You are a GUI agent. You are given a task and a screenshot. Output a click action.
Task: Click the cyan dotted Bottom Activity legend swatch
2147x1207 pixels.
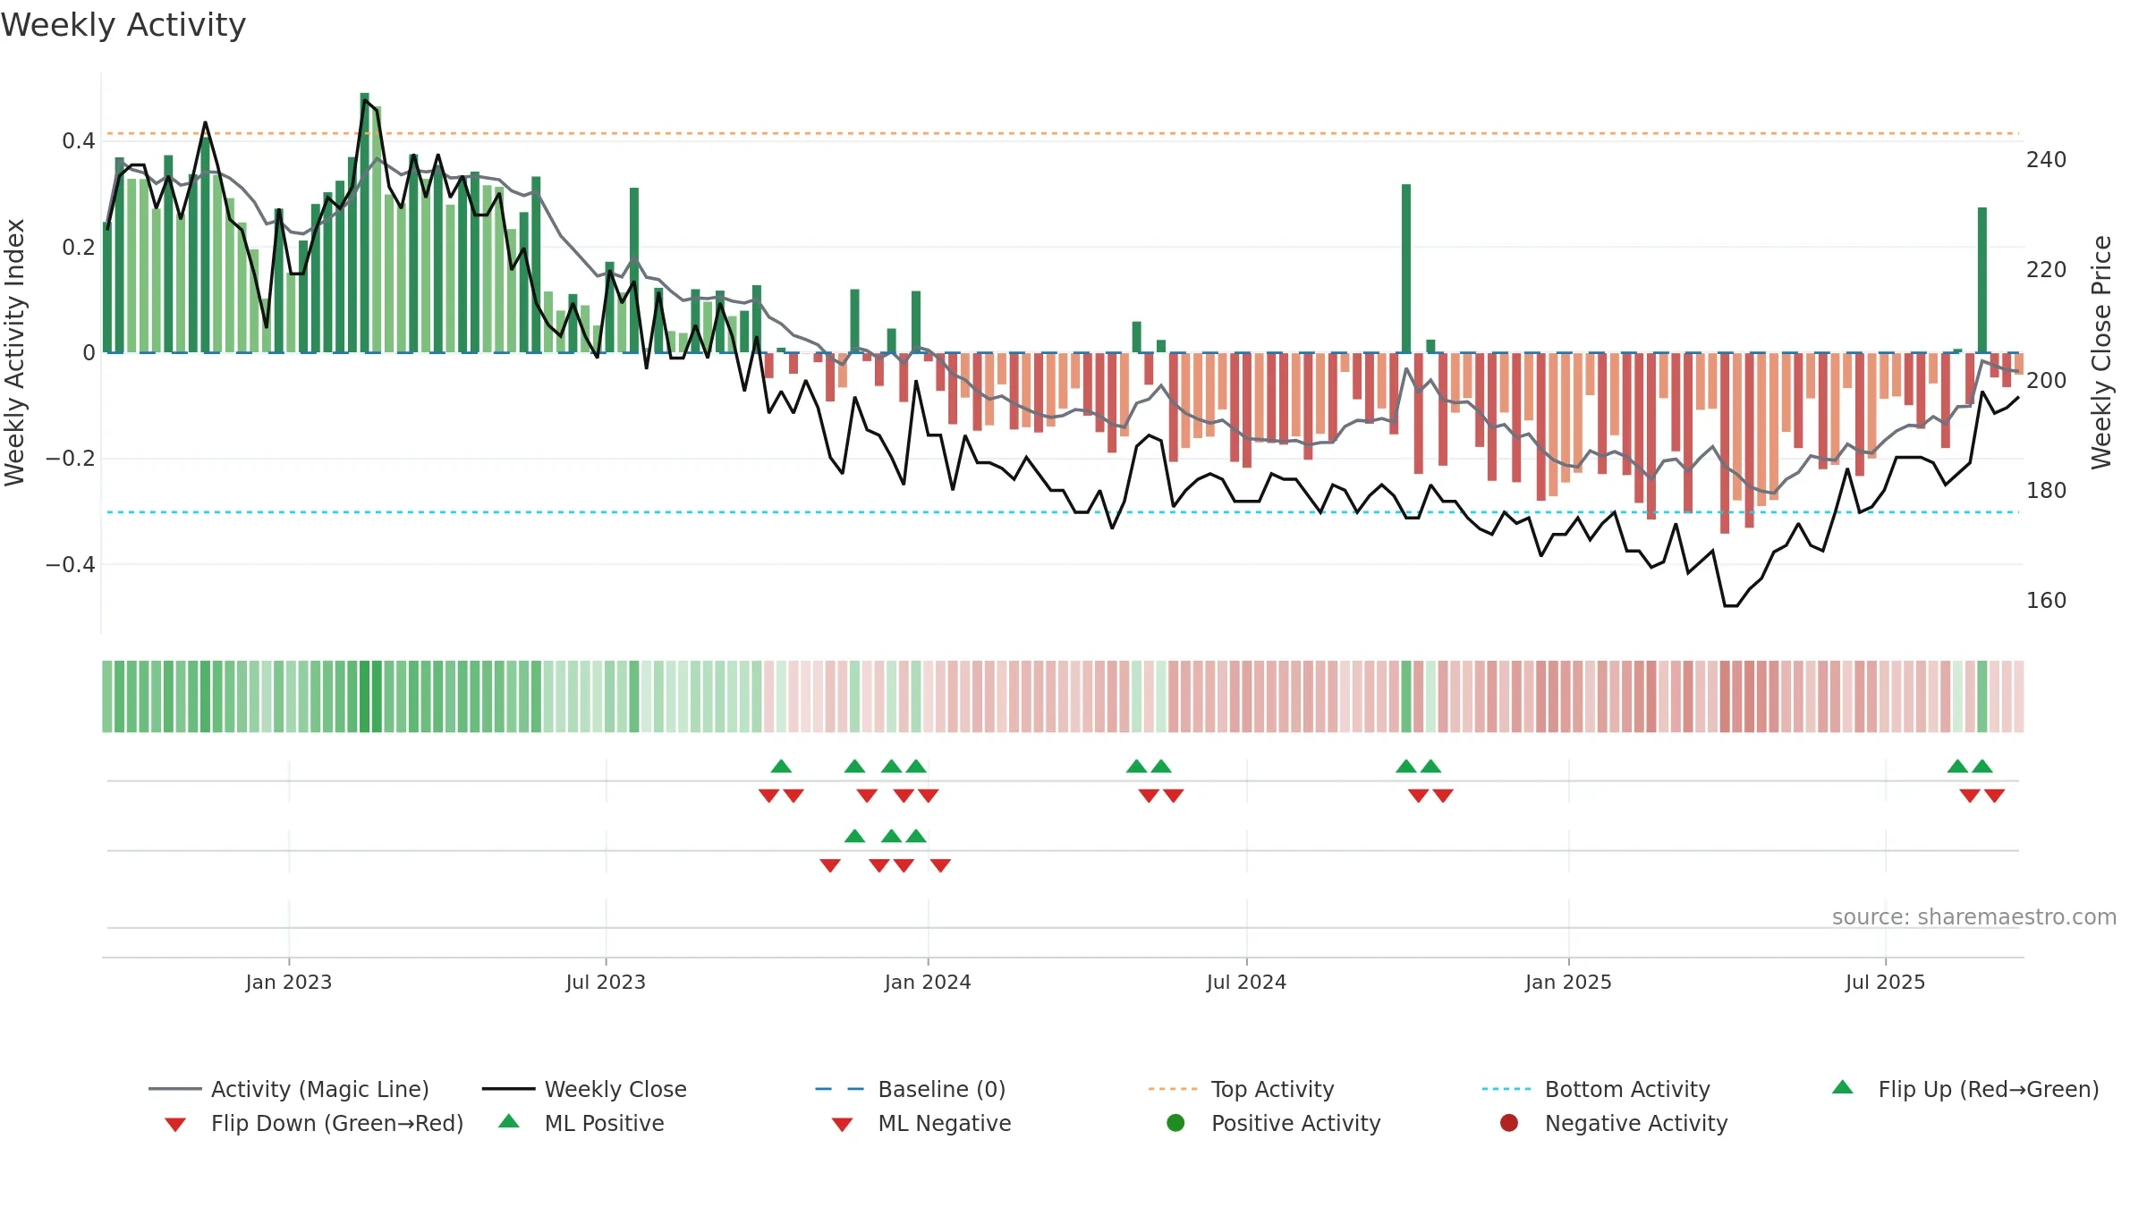[1506, 1089]
